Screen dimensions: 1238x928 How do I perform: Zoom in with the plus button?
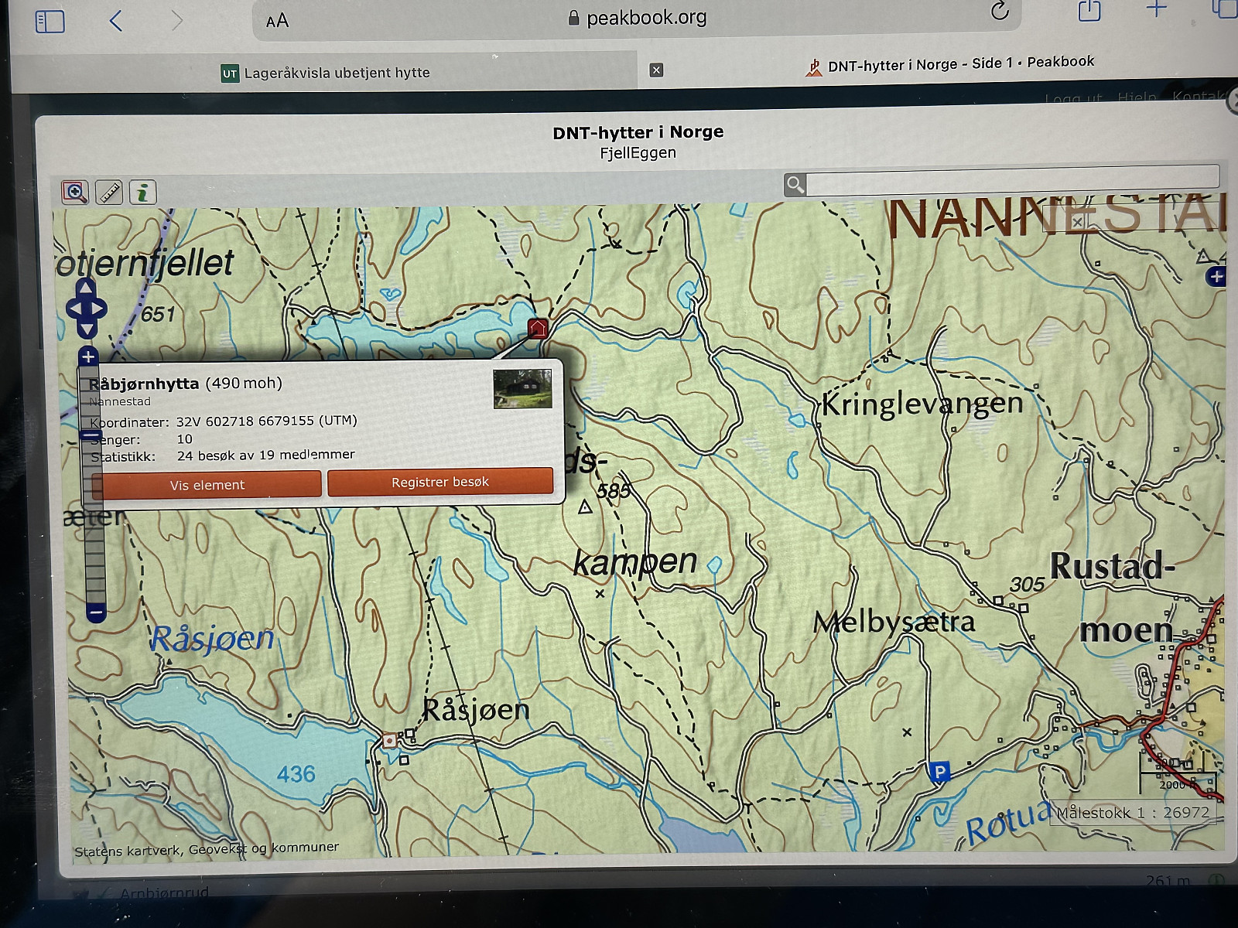point(88,357)
